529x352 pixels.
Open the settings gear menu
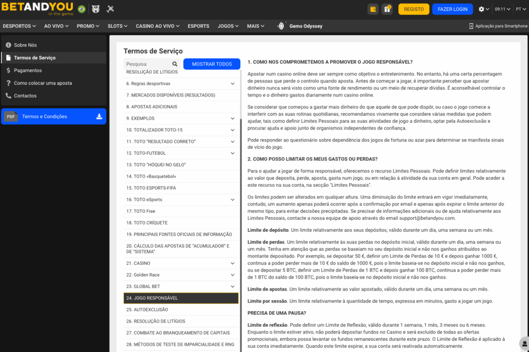(484, 9)
